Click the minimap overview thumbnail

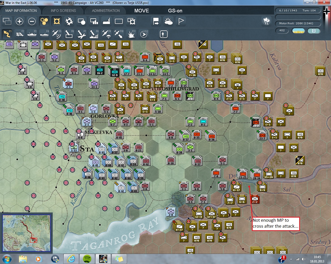tap(27, 233)
